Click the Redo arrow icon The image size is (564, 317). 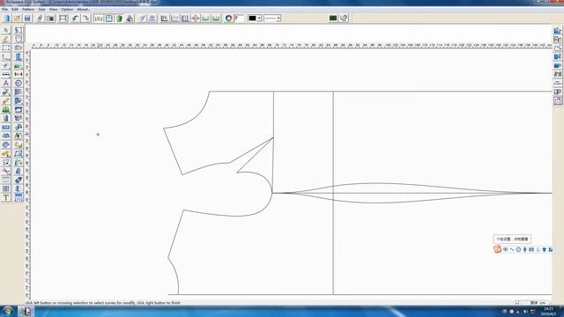click(x=85, y=18)
